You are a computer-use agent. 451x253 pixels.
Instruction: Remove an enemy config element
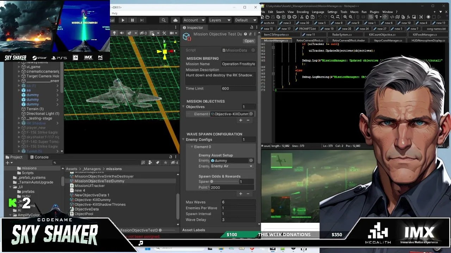point(248,194)
